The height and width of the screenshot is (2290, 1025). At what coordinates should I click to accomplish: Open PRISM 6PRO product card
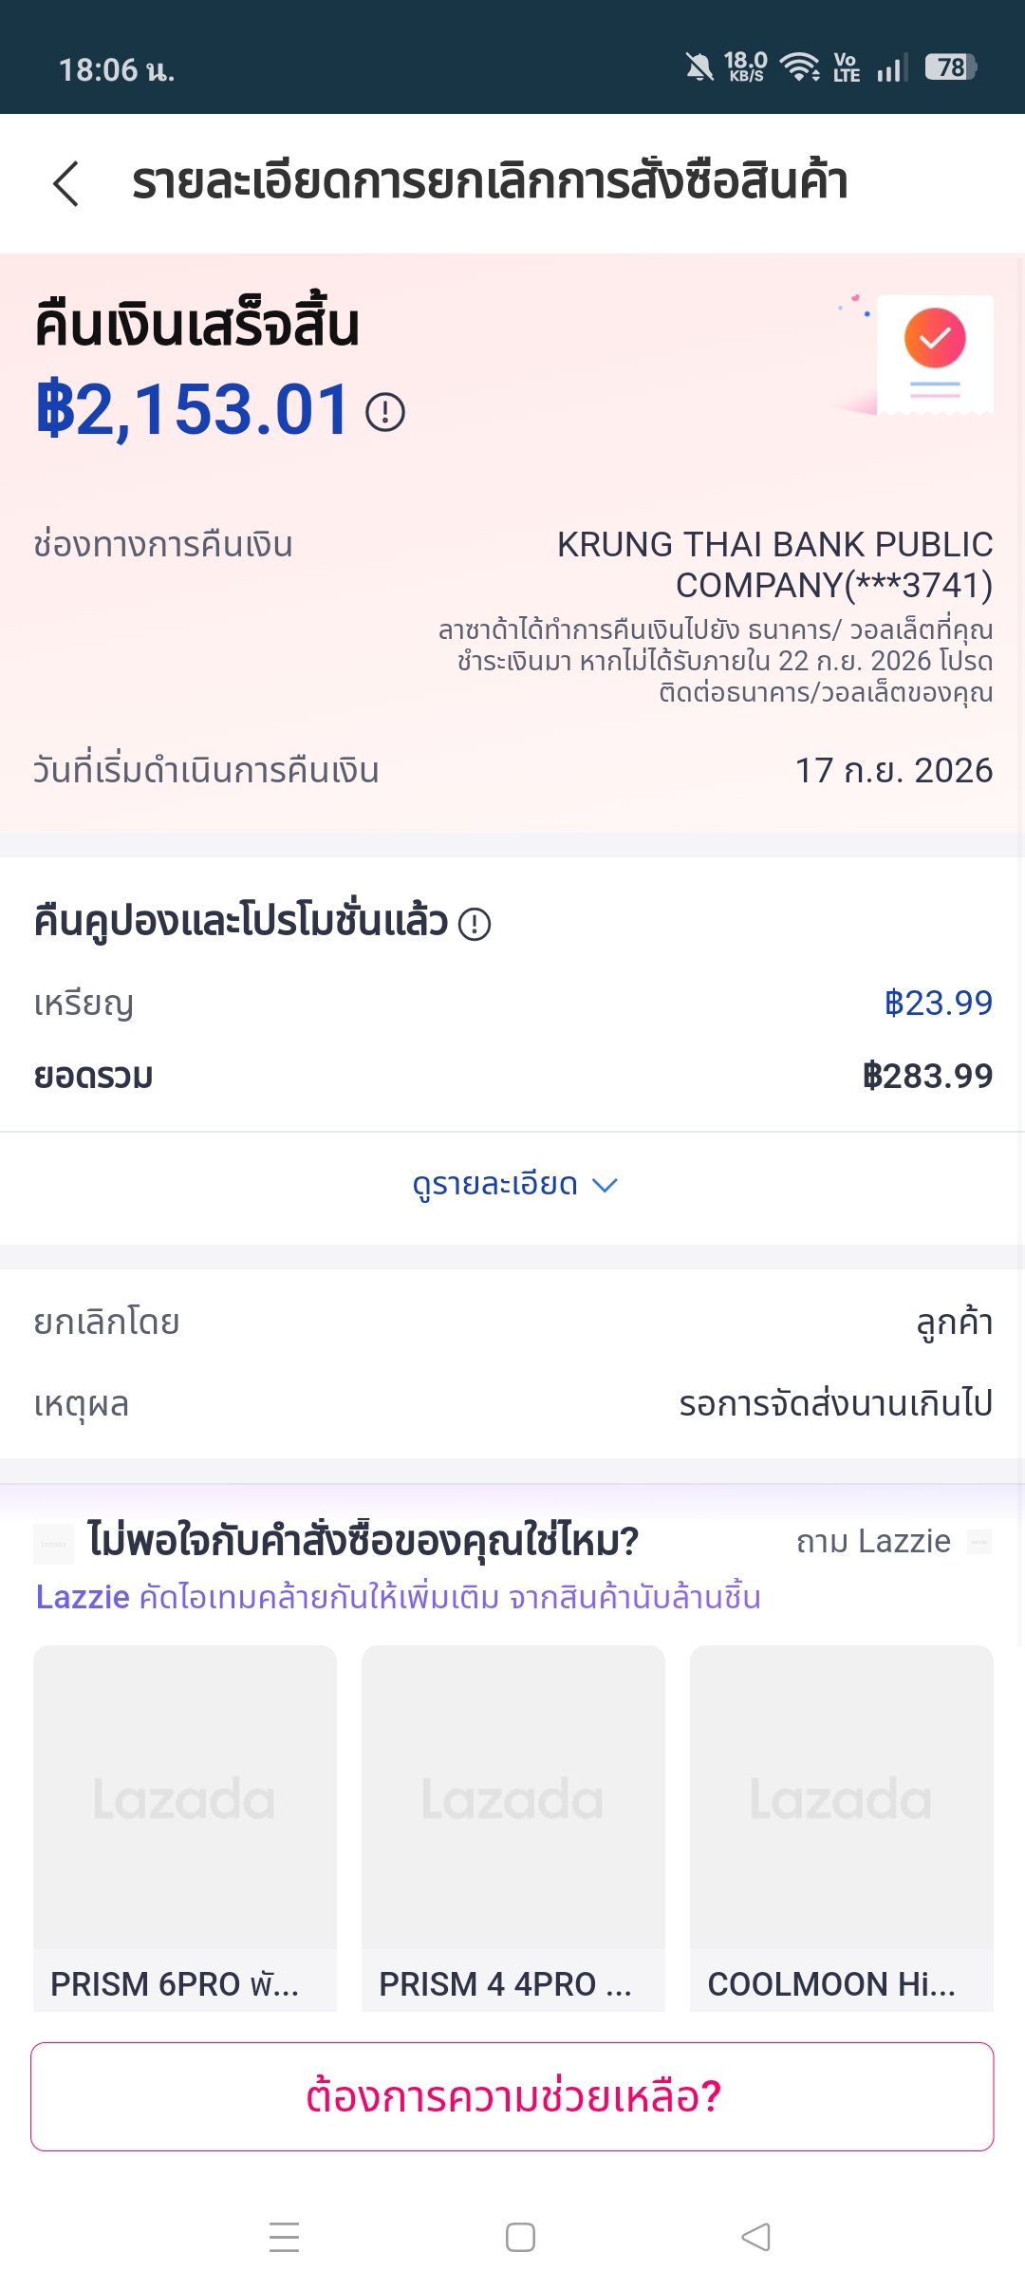click(185, 1828)
